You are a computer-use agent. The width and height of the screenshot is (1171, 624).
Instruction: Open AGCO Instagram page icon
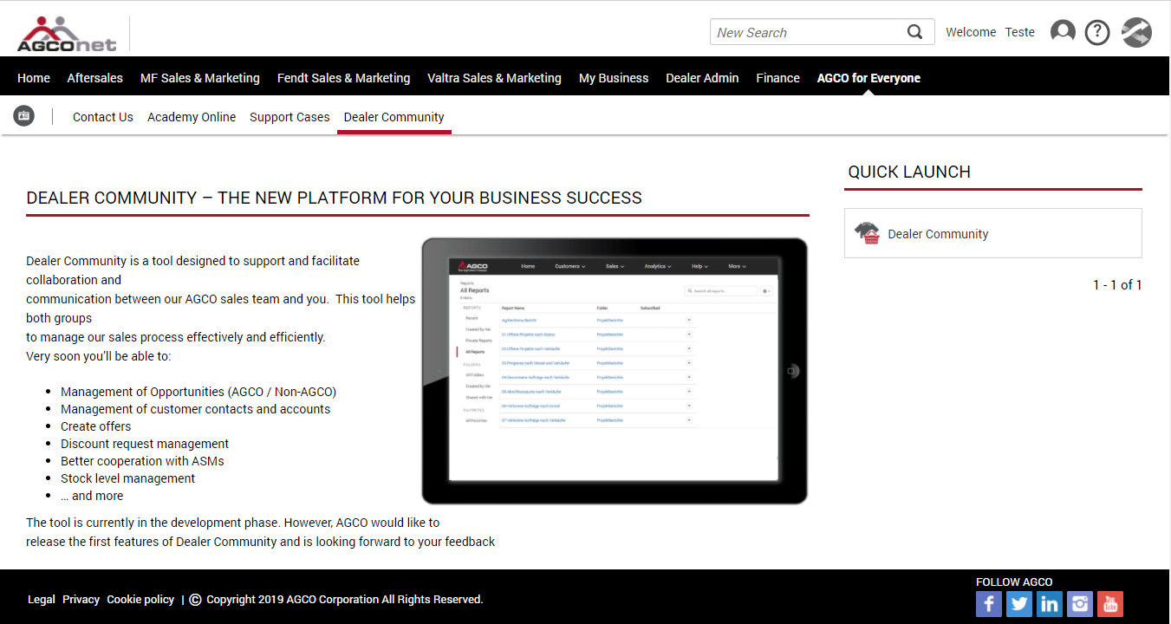coord(1080,604)
